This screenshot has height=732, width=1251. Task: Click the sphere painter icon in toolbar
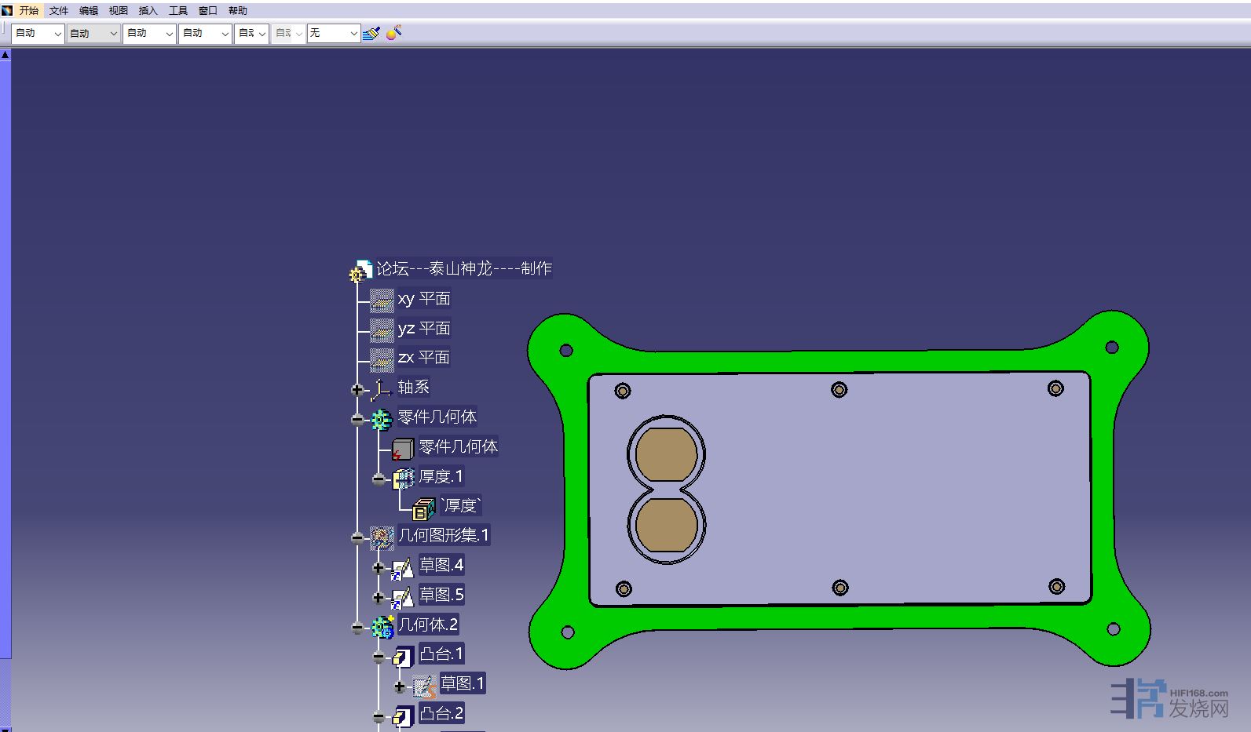pyautogui.click(x=394, y=33)
